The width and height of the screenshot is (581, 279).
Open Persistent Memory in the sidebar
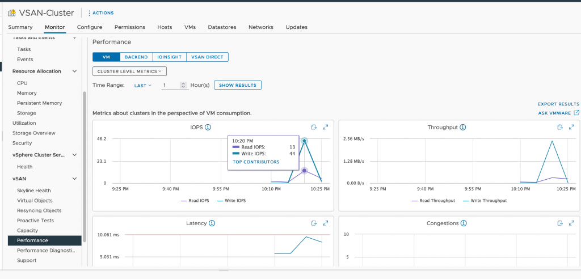click(39, 103)
